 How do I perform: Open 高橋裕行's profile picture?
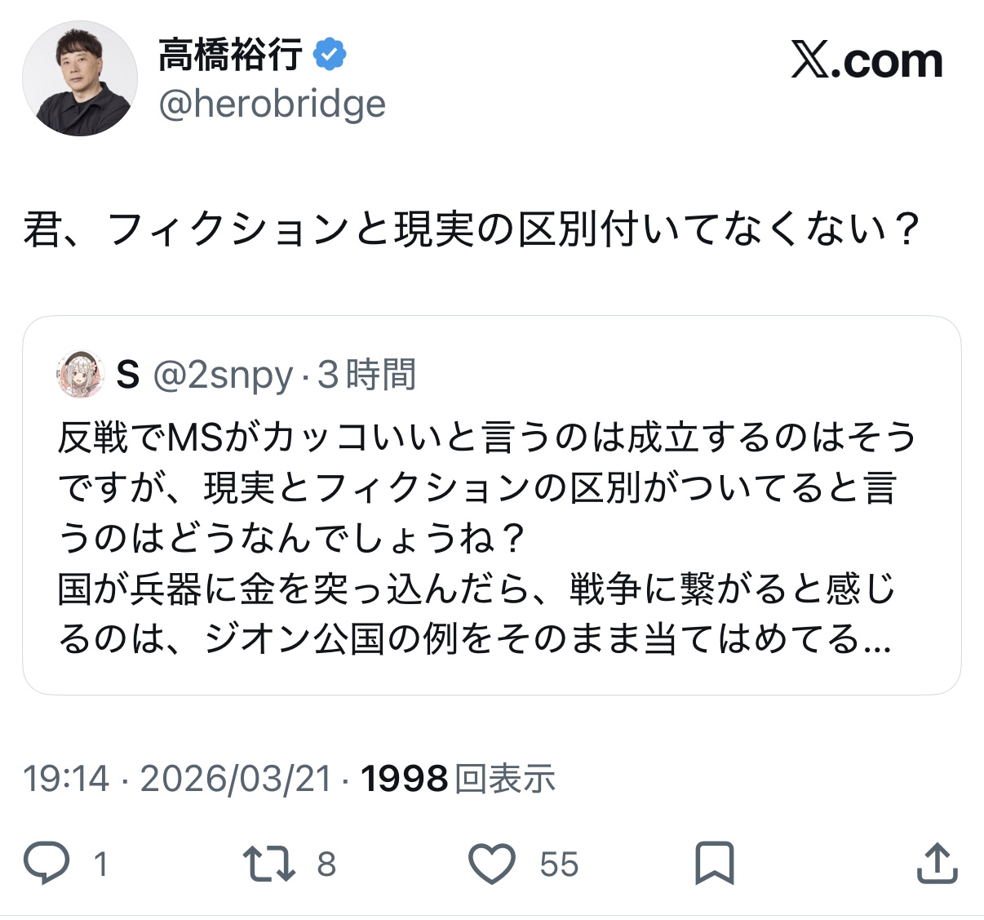tap(80, 78)
